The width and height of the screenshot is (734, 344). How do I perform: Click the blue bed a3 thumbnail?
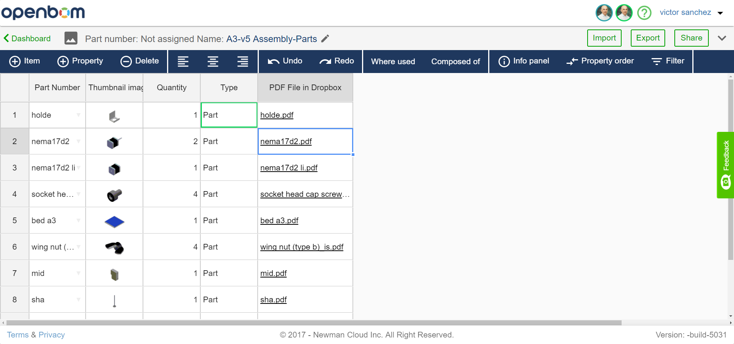coord(114,221)
